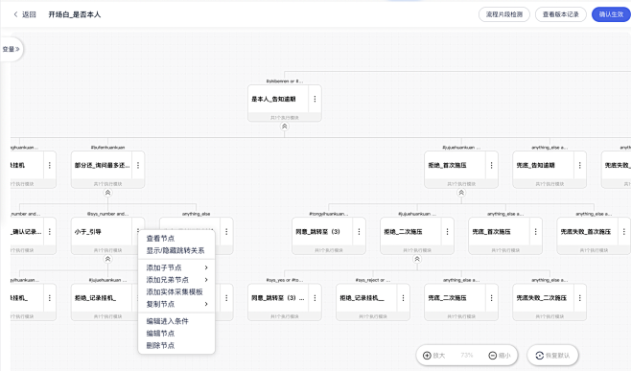The width and height of the screenshot is (631, 371).
Task: Open three-dot menu on 同意_跳转至 (3) node without ellipsis
Action: click(x=359, y=232)
